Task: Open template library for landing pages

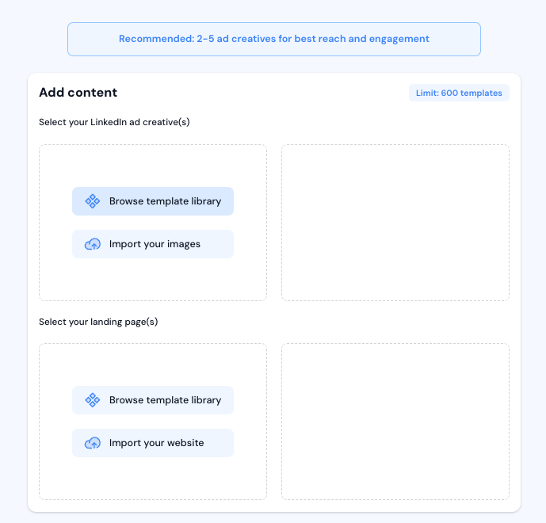Action: pos(153,400)
